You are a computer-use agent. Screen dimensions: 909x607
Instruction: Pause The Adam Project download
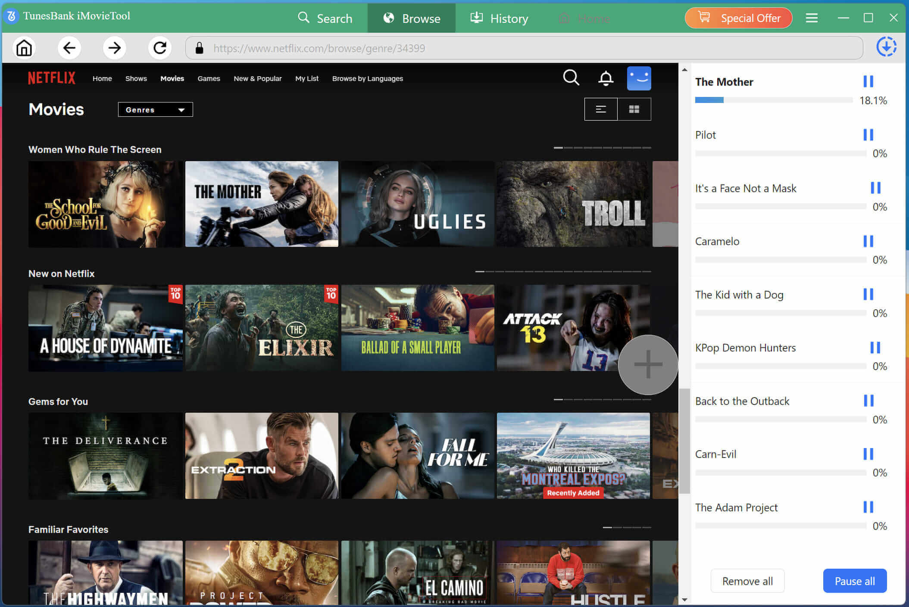click(x=868, y=507)
